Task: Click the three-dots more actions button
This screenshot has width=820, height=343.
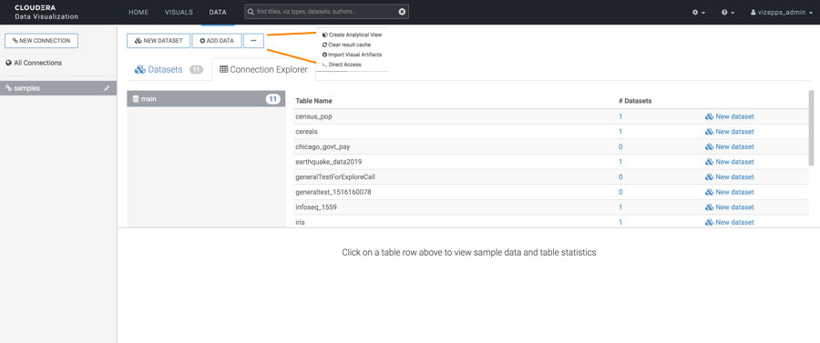Action: coord(253,41)
